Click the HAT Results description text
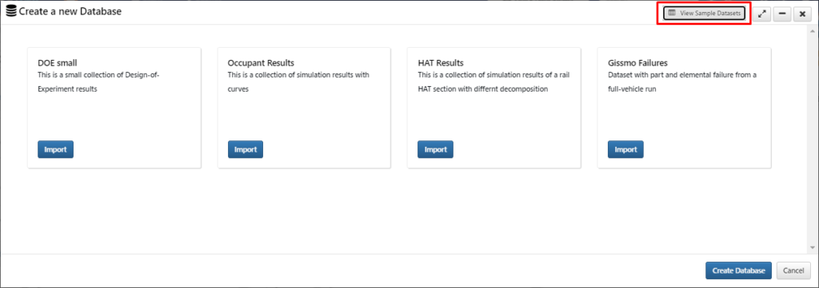Viewport: 819px width, 288px height. click(x=493, y=81)
